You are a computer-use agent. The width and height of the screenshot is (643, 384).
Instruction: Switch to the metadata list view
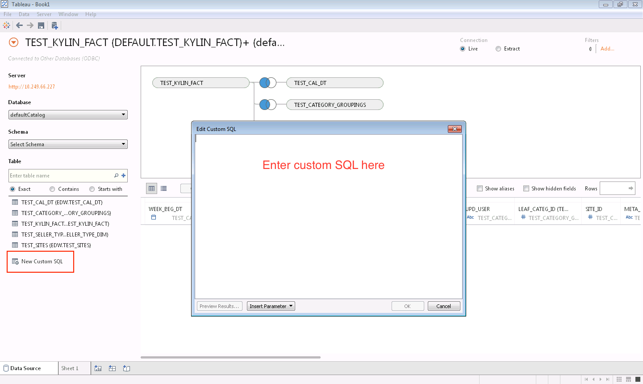(x=164, y=189)
